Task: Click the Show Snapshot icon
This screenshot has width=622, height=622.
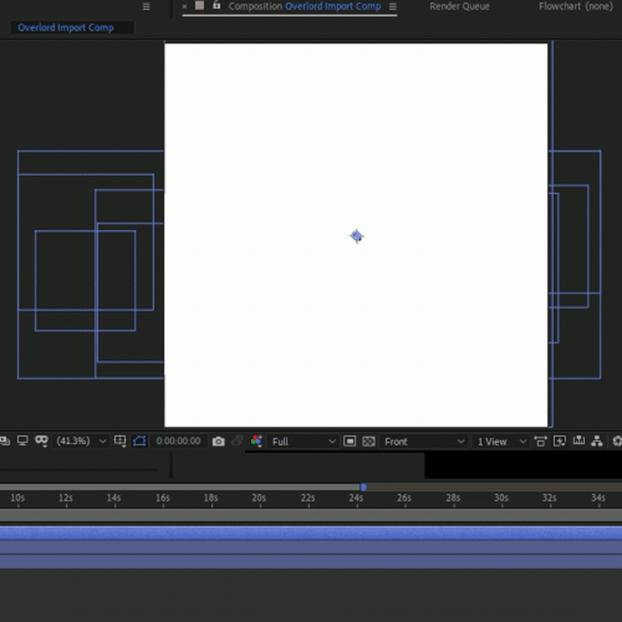Action: click(x=237, y=441)
